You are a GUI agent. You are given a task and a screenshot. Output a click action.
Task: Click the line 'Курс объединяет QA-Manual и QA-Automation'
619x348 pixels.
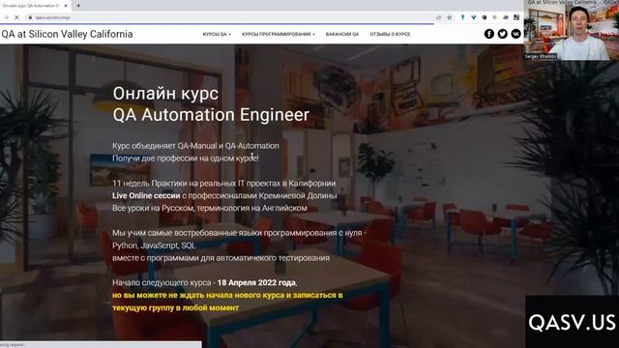click(195, 146)
